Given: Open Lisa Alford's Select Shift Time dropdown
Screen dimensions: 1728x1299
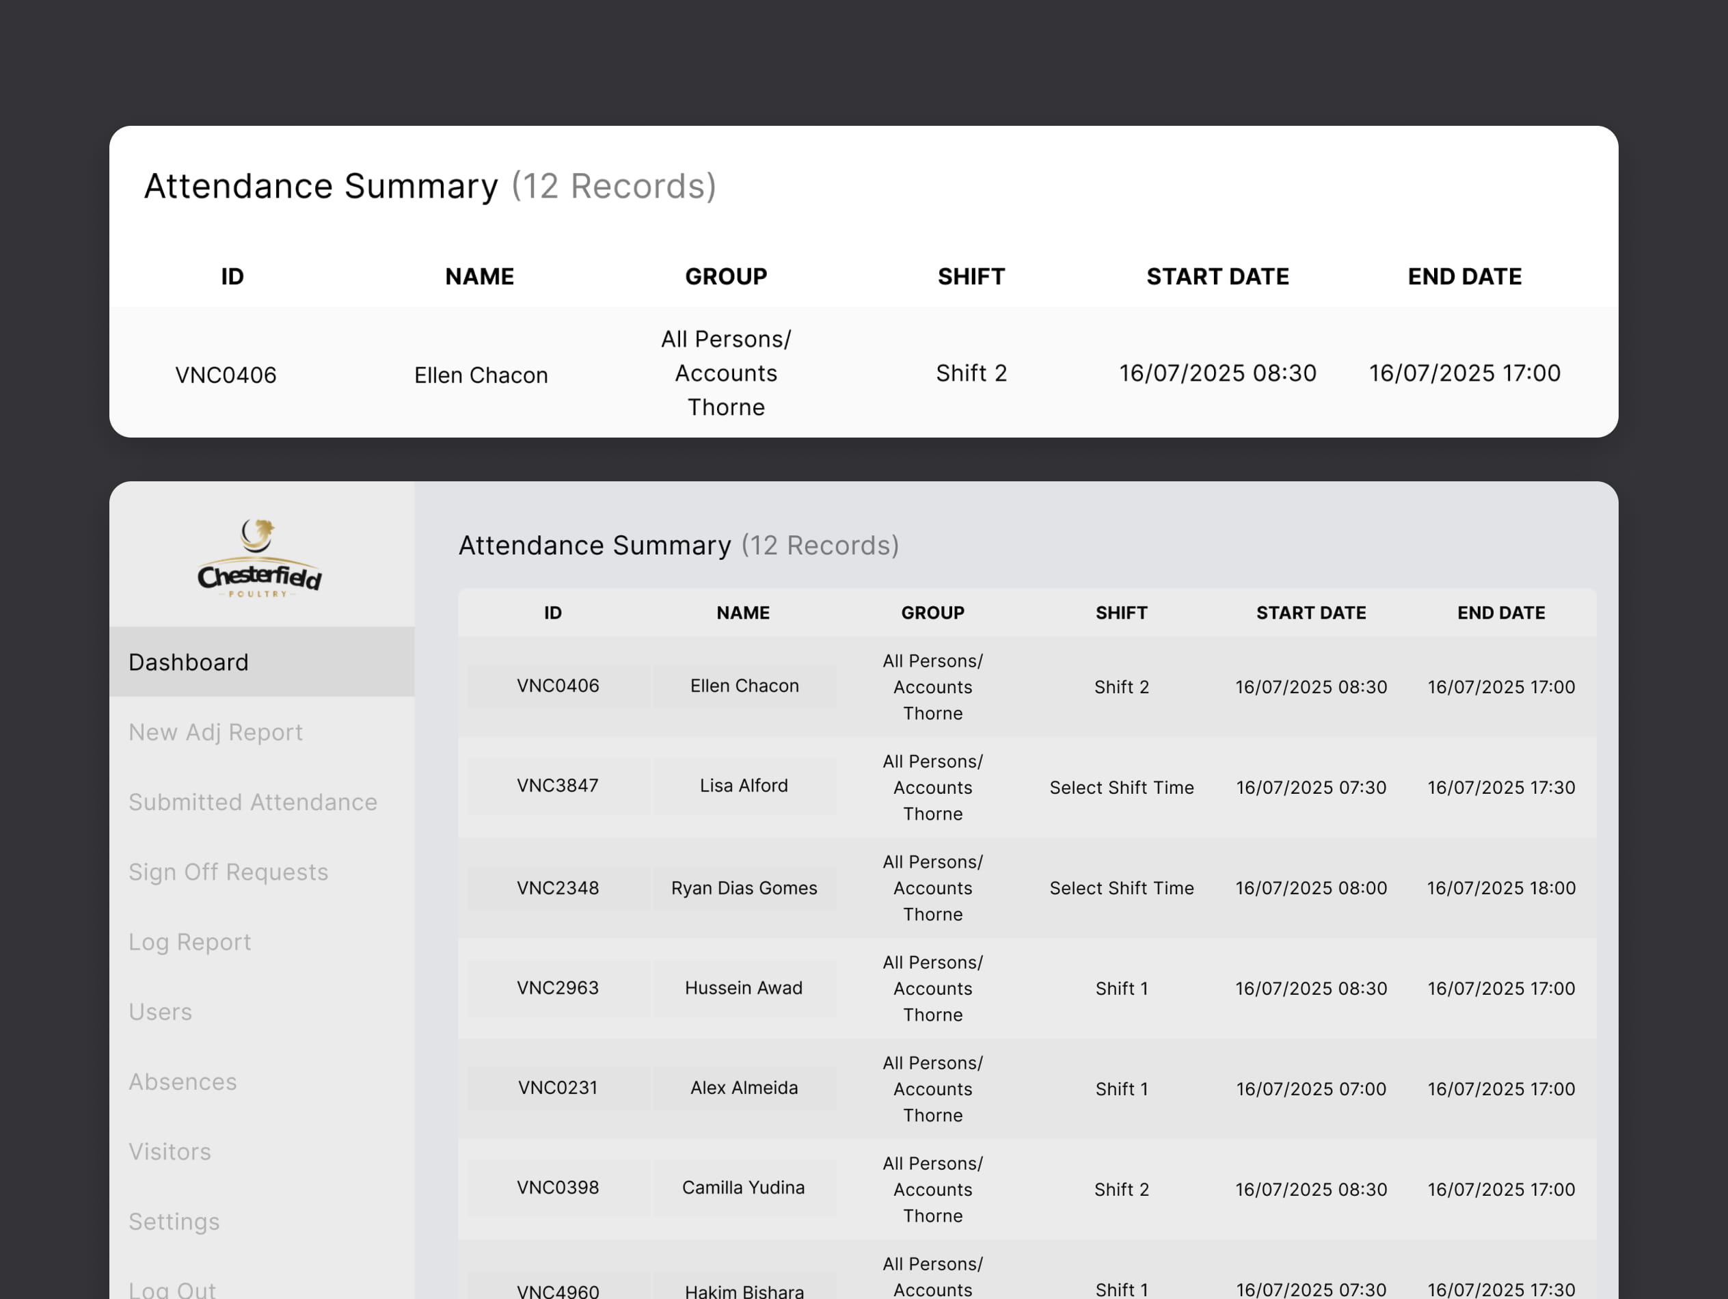Looking at the screenshot, I should (1121, 787).
